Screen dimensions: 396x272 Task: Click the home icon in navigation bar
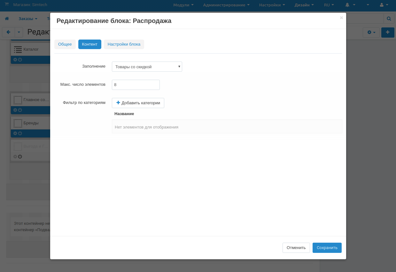tap(7, 19)
